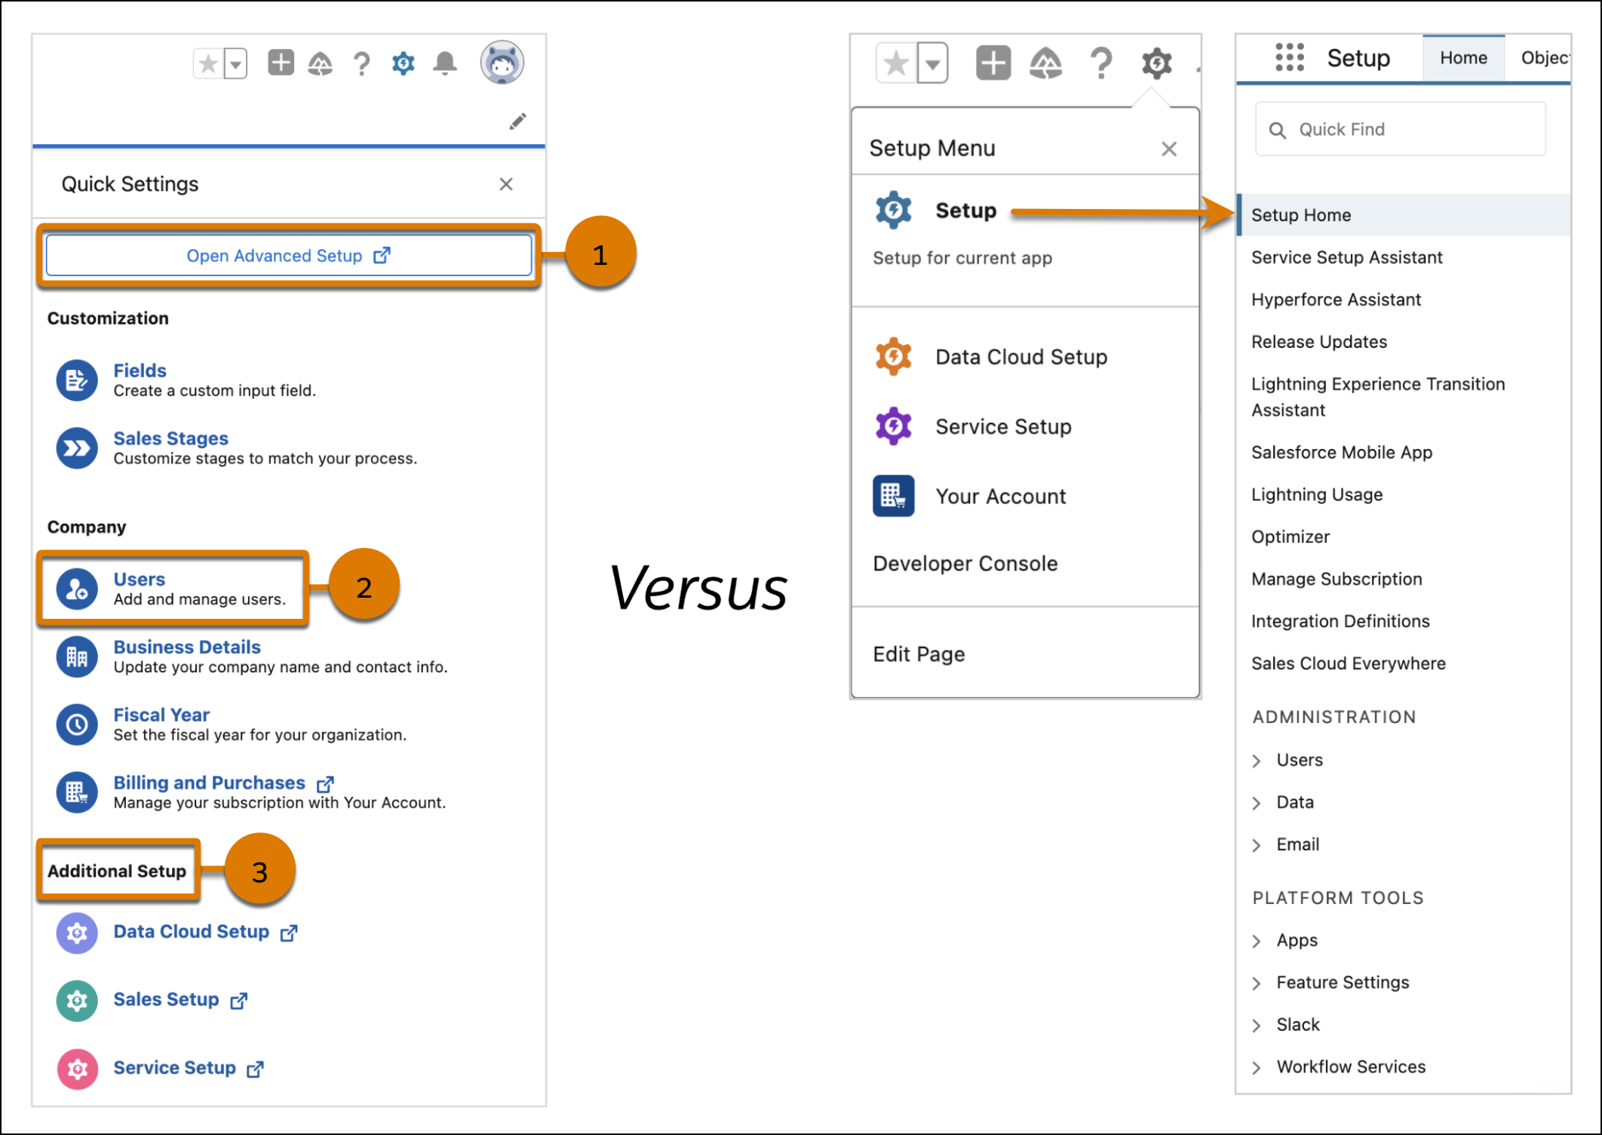Screen dimensions: 1602x1135
Task: Click purple Data Cloud Setup icon in Additional Setup
Action: click(x=77, y=934)
